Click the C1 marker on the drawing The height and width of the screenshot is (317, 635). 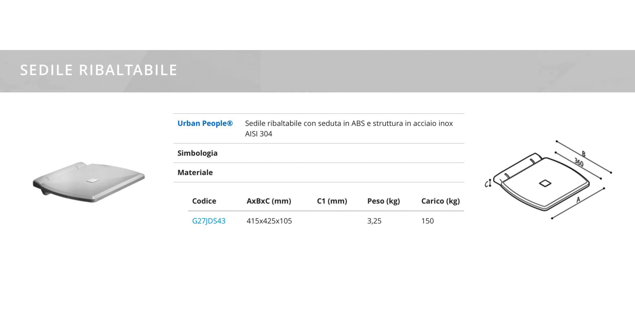coord(488,184)
